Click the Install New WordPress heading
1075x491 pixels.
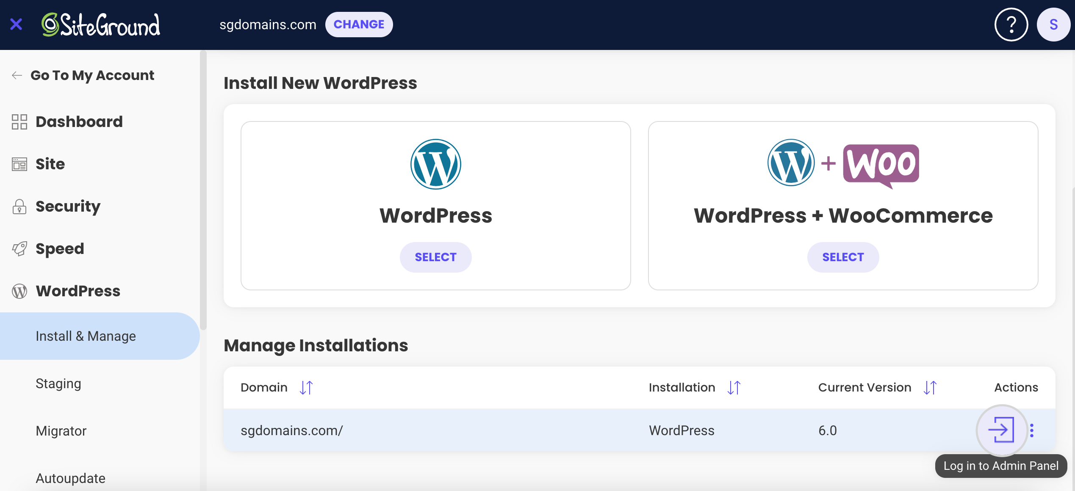(x=320, y=83)
